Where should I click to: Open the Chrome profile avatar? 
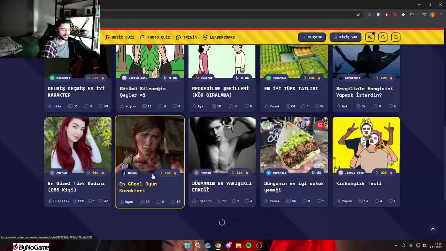click(432, 15)
